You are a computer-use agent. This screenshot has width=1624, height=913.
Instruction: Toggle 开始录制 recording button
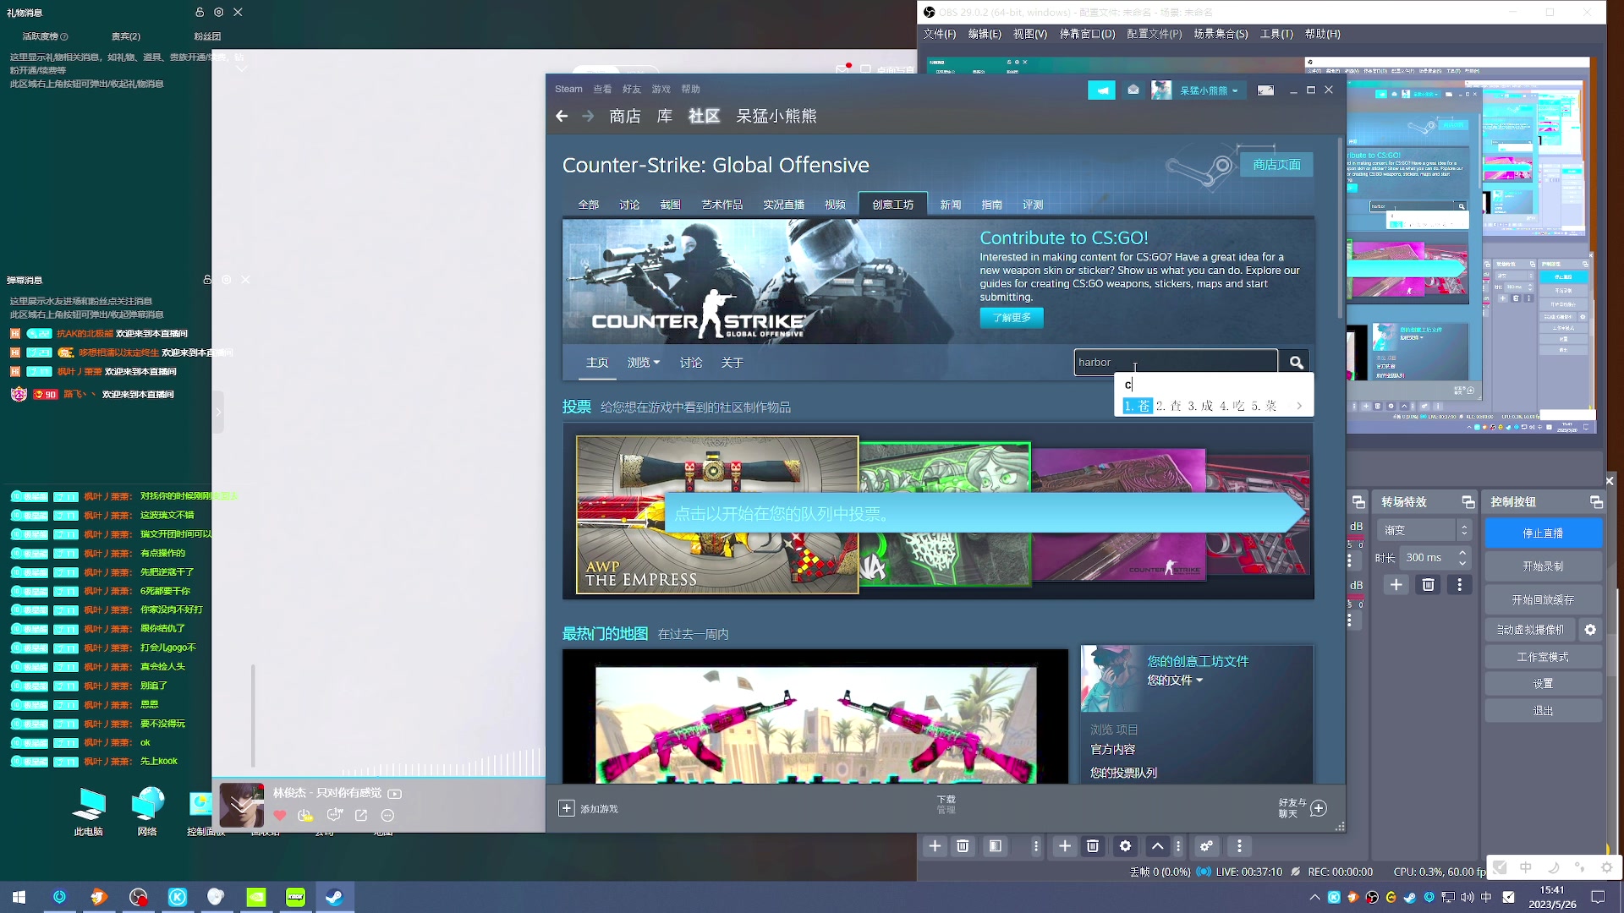pyautogui.click(x=1543, y=566)
